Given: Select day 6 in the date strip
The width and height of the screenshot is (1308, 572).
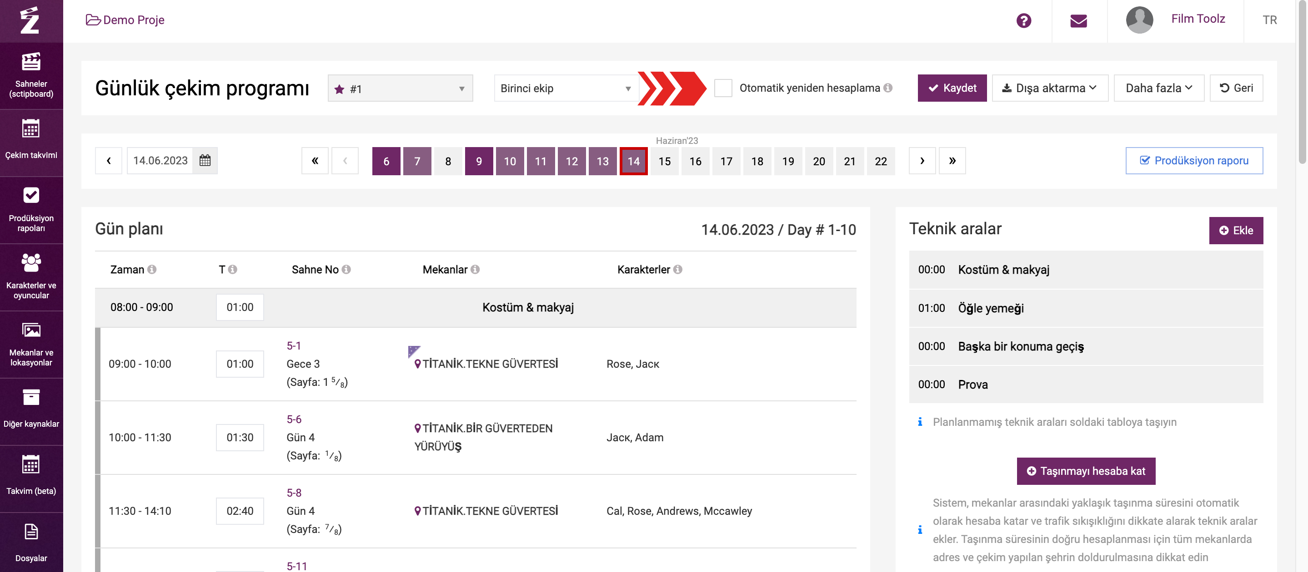Looking at the screenshot, I should coord(386,161).
